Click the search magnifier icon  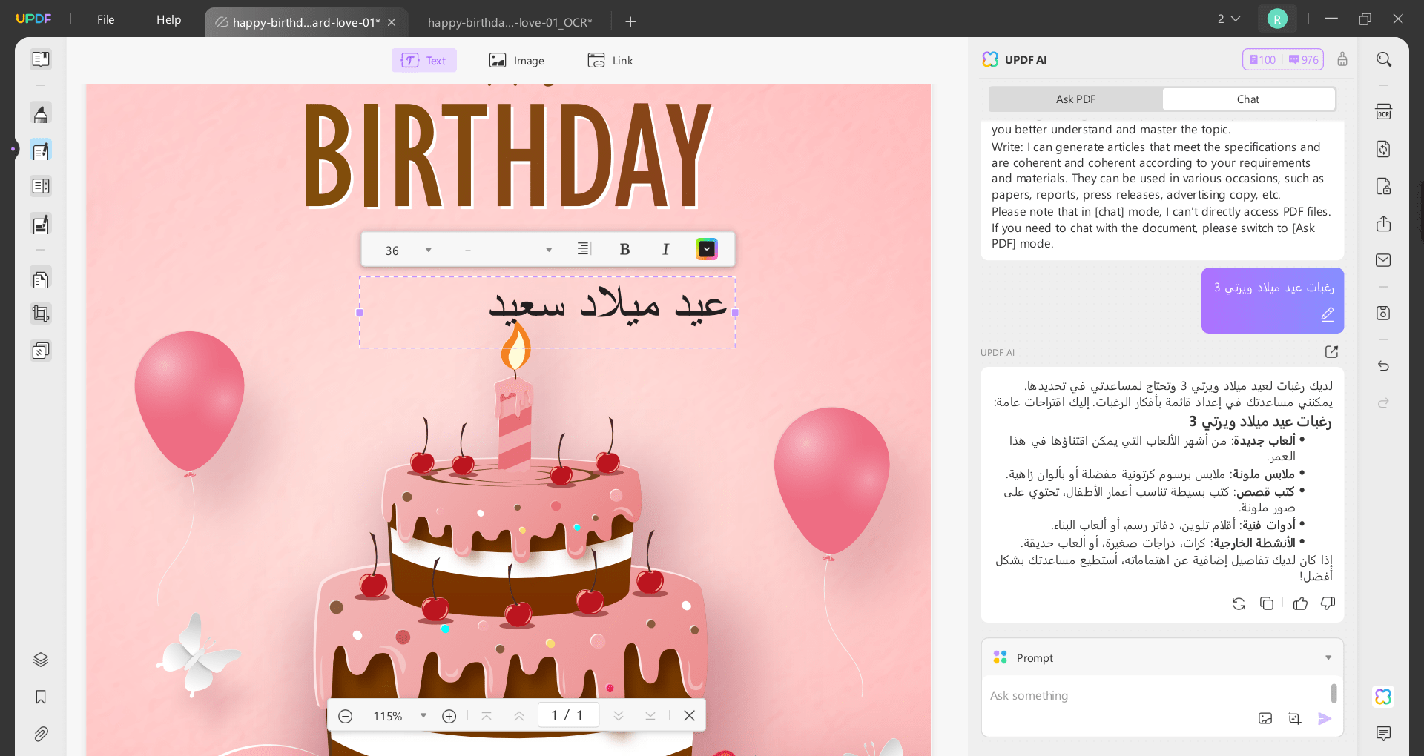pos(1383,59)
